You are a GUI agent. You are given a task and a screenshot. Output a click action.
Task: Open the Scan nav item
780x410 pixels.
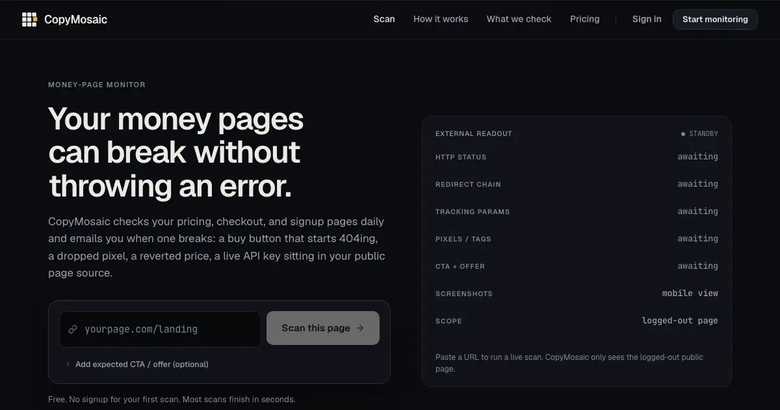click(x=384, y=20)
